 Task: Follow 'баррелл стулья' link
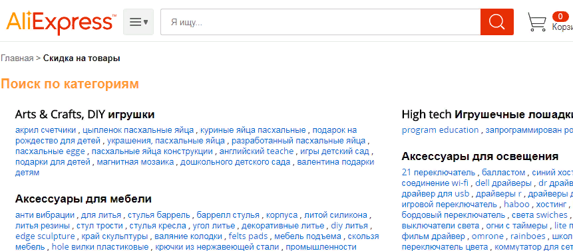[228, 214]
